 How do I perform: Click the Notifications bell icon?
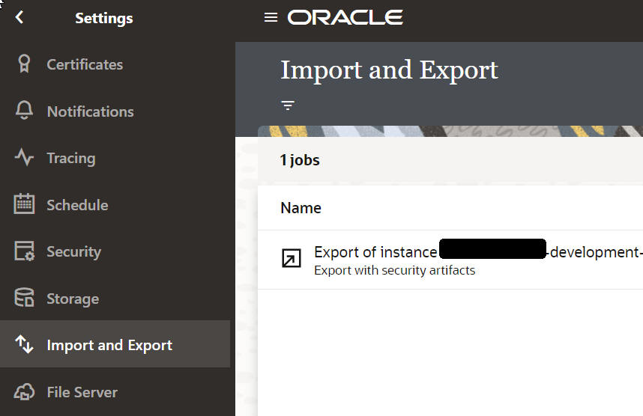[24, 111]
